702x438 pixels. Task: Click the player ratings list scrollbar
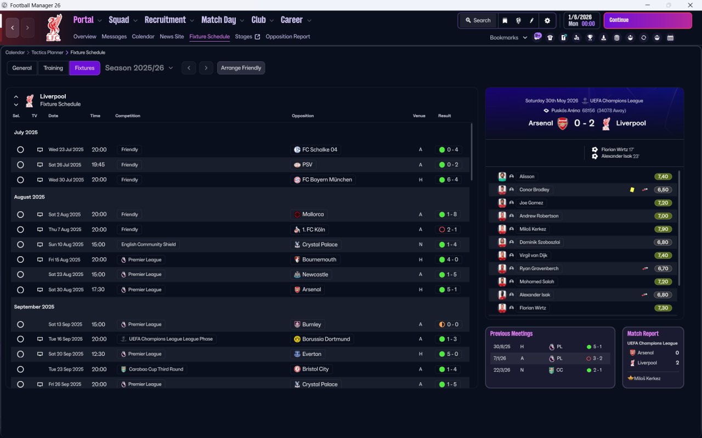(x=679, y=227)
